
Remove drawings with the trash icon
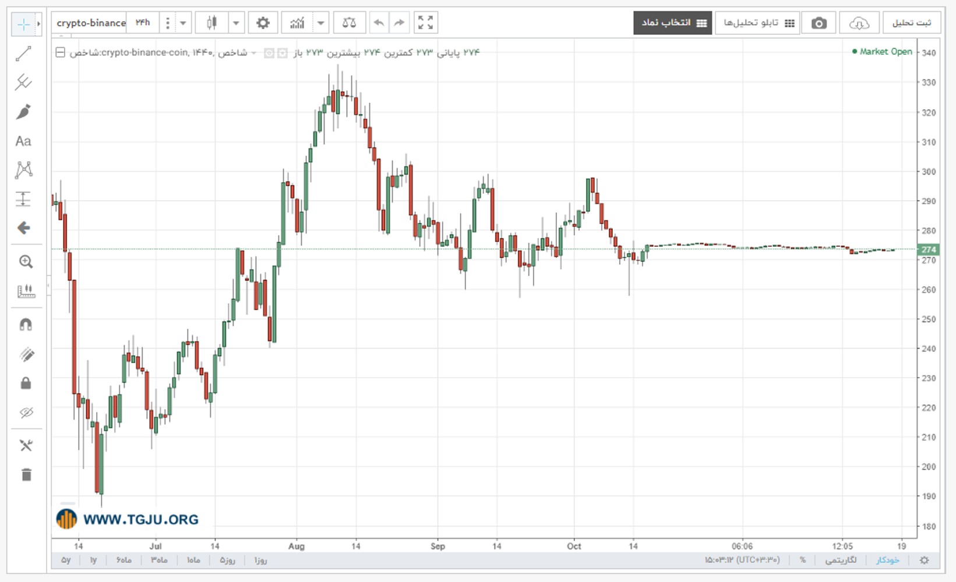tap(26, 475)
